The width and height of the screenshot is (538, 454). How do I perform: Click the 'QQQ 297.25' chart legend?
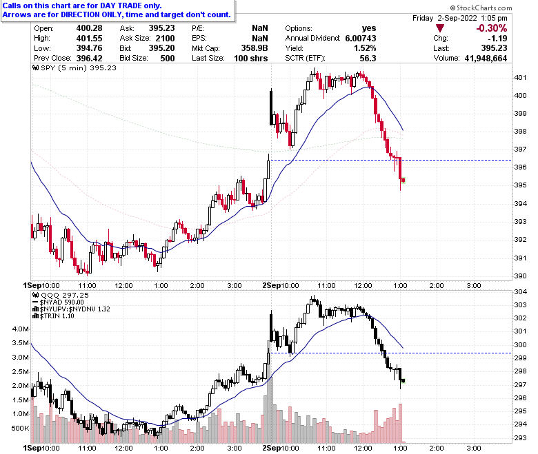pyautogui.click(x=65, y=295)
